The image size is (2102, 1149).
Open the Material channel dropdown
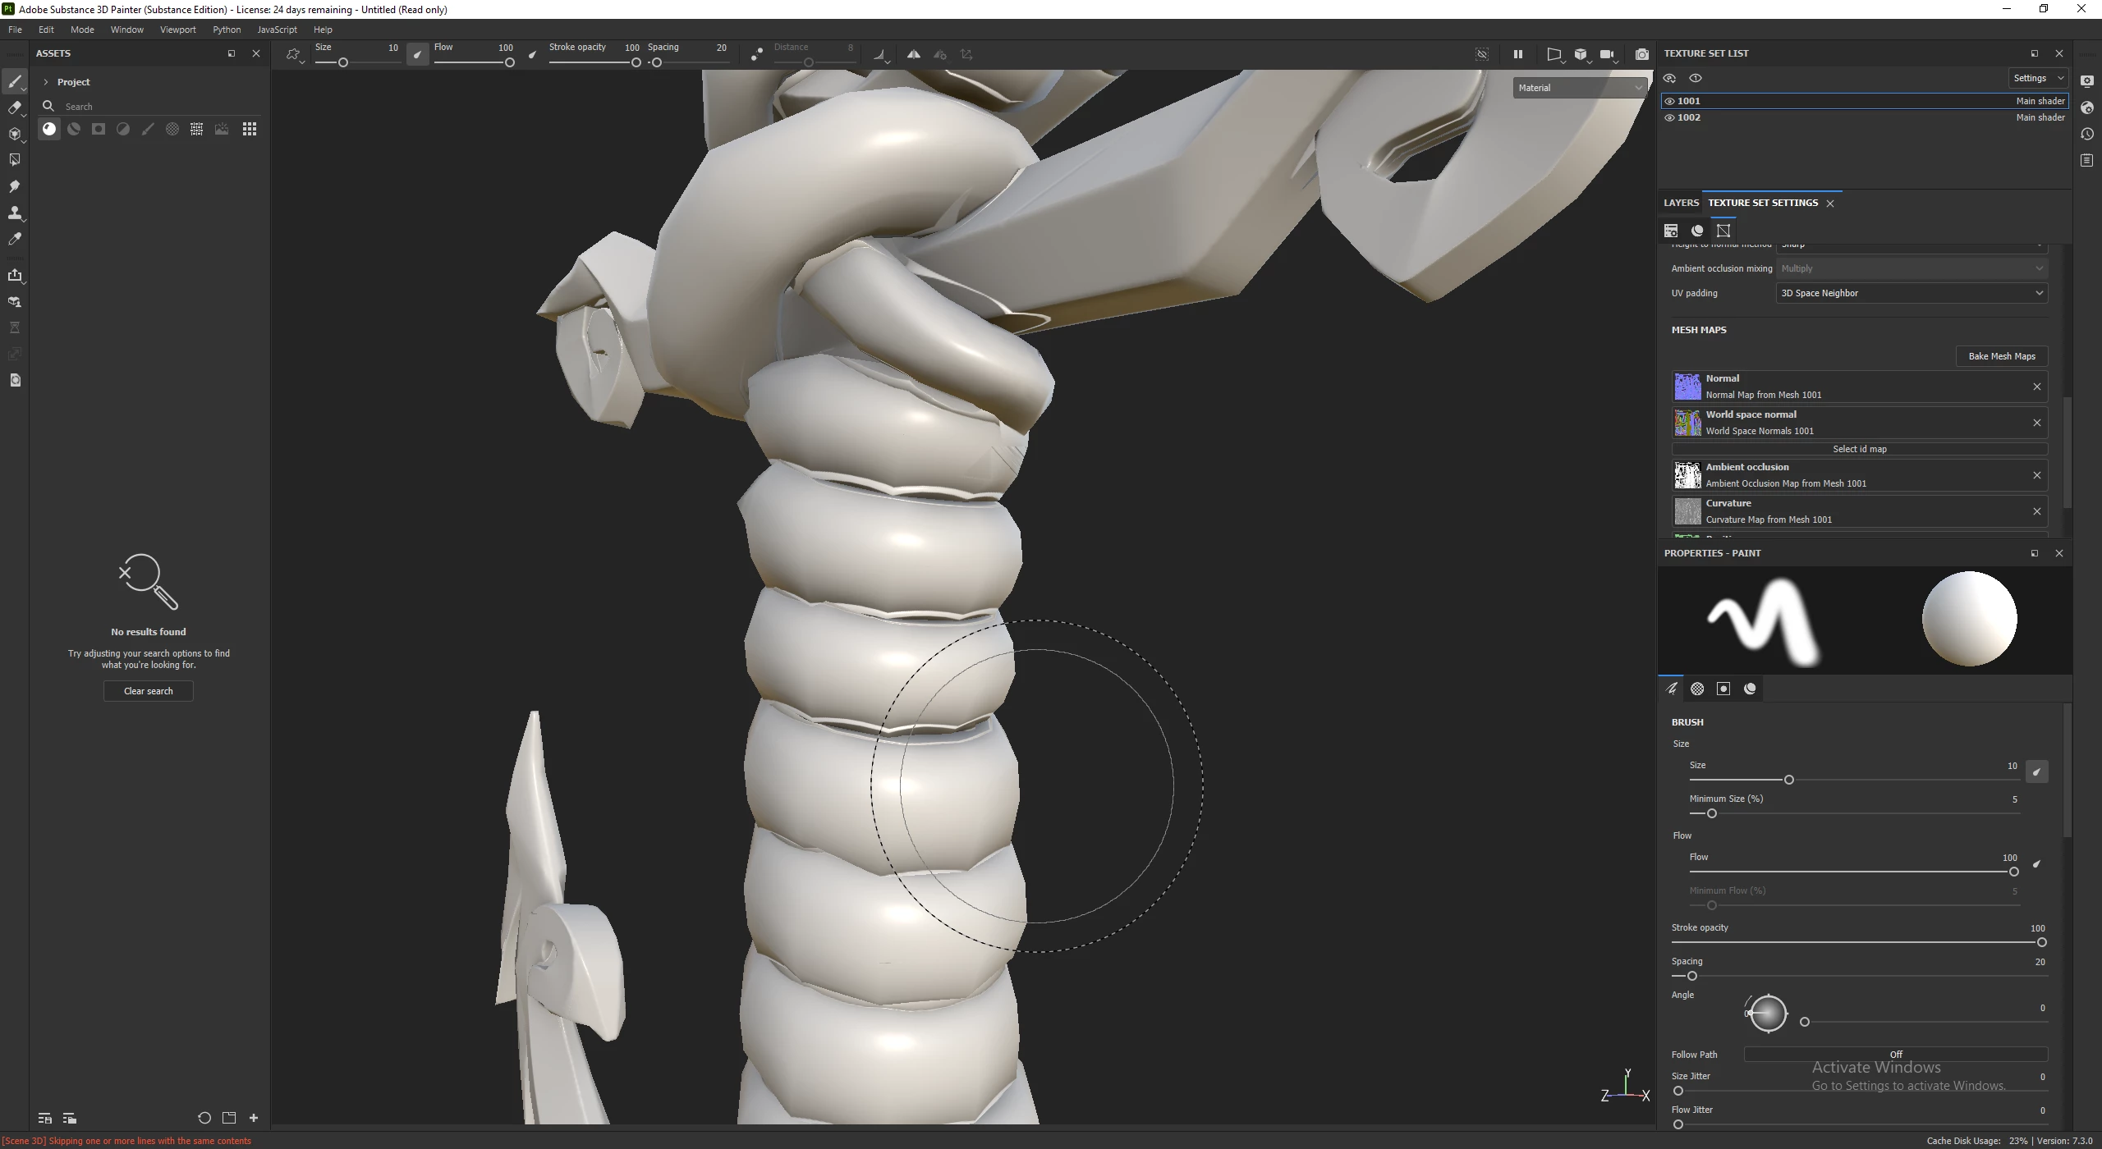[1579, 88]
